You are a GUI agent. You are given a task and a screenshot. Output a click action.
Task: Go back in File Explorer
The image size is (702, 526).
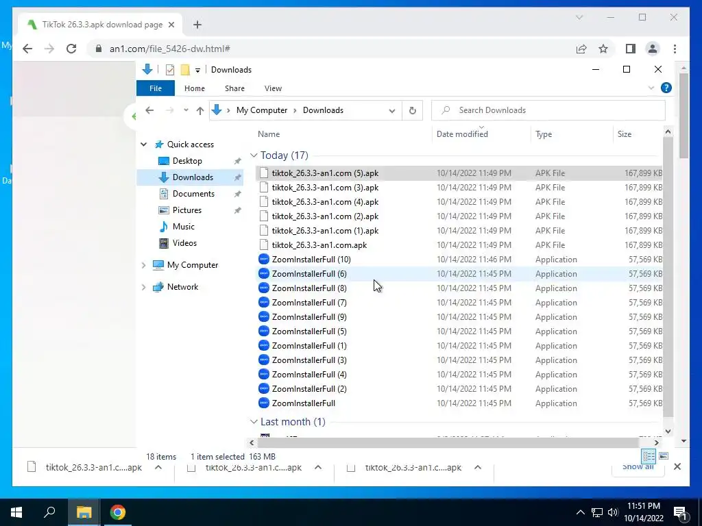(149, 110)
